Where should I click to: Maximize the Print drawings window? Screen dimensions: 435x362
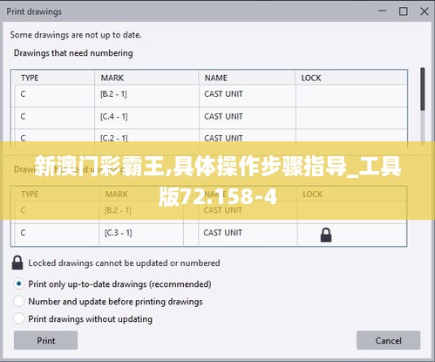[x=404, y=11]
